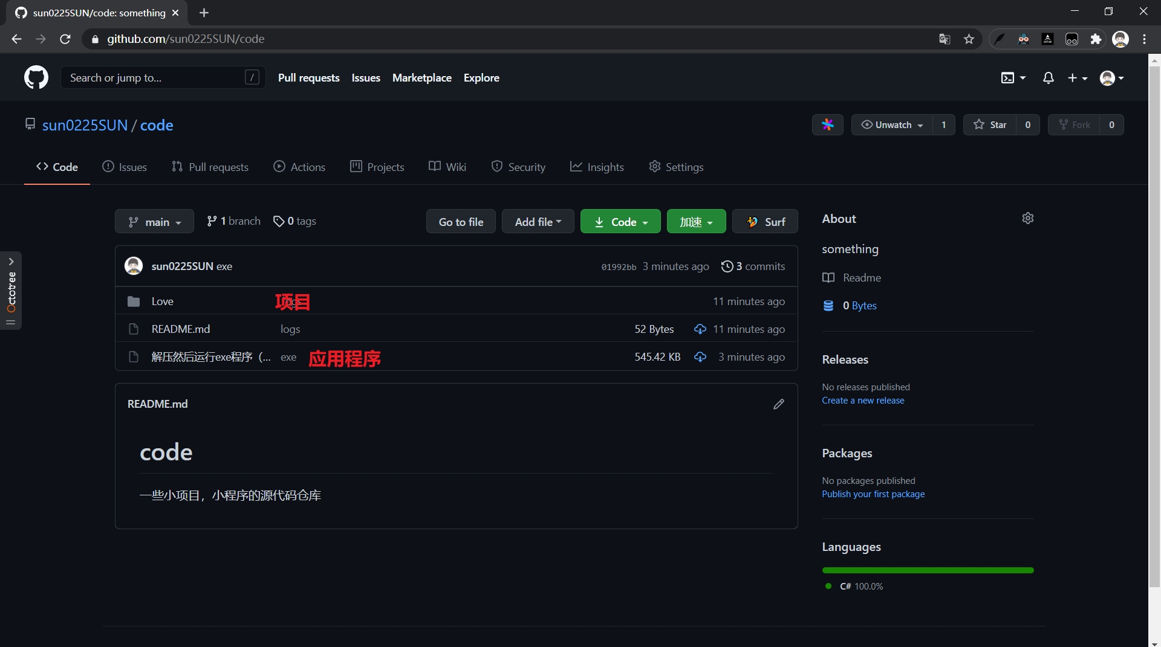Screen dimensions: 1161x647
Task: Expand the green Code download dropdown
Action: click(620, 222)
